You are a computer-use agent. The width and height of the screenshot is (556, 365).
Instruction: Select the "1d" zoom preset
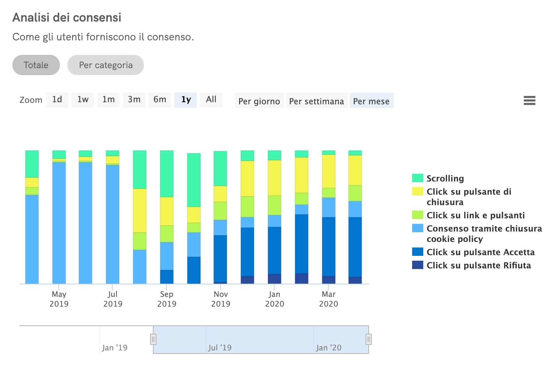tap(57, 100)
